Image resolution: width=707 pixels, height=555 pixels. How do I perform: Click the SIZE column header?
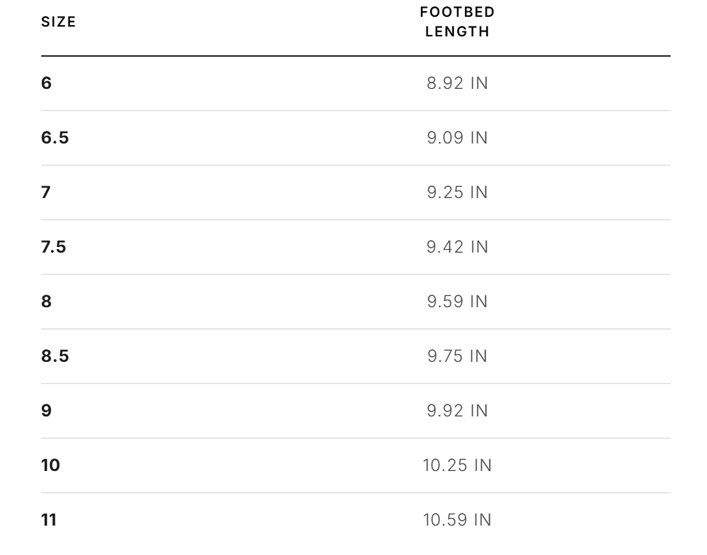click(59, 22)
